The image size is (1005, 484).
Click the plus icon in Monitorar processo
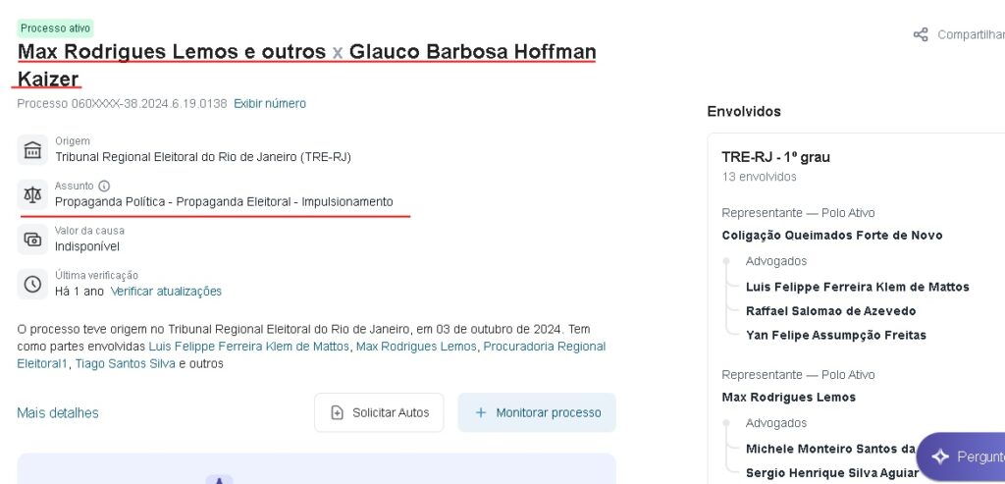coord(481,412)
